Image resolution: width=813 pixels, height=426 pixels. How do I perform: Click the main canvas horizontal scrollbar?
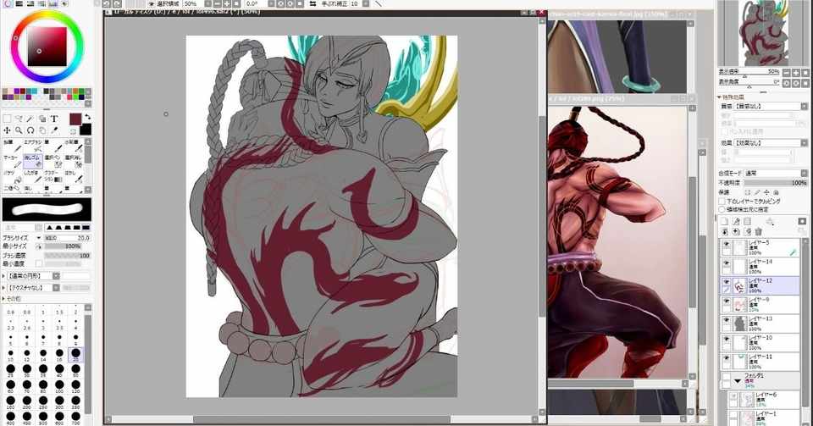coord(322,419)
